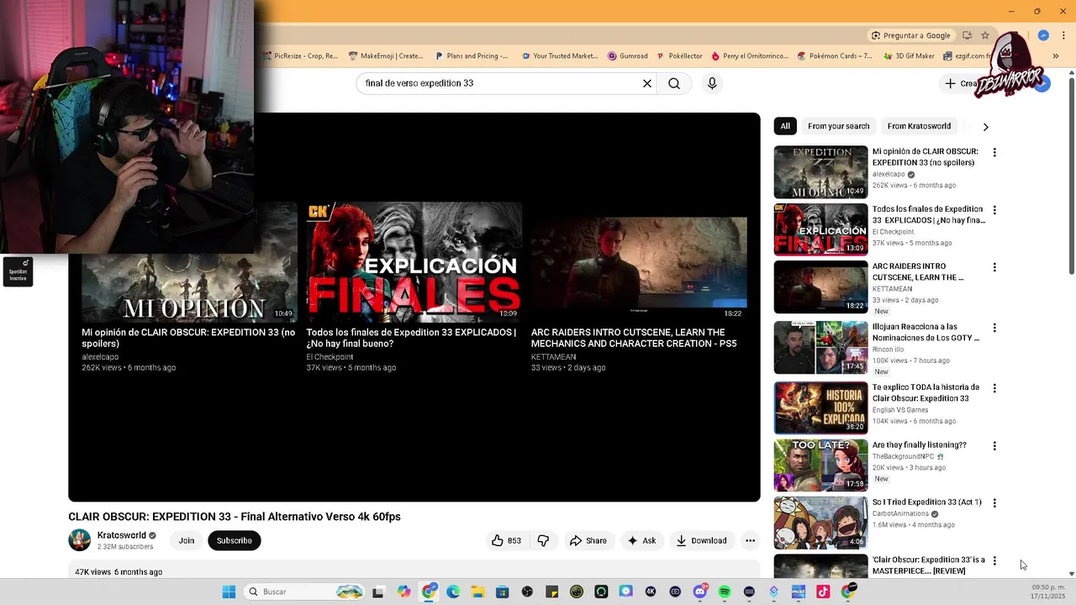
Task: Open Kratosworld channel avatar
Action: (x=80, y=540)
